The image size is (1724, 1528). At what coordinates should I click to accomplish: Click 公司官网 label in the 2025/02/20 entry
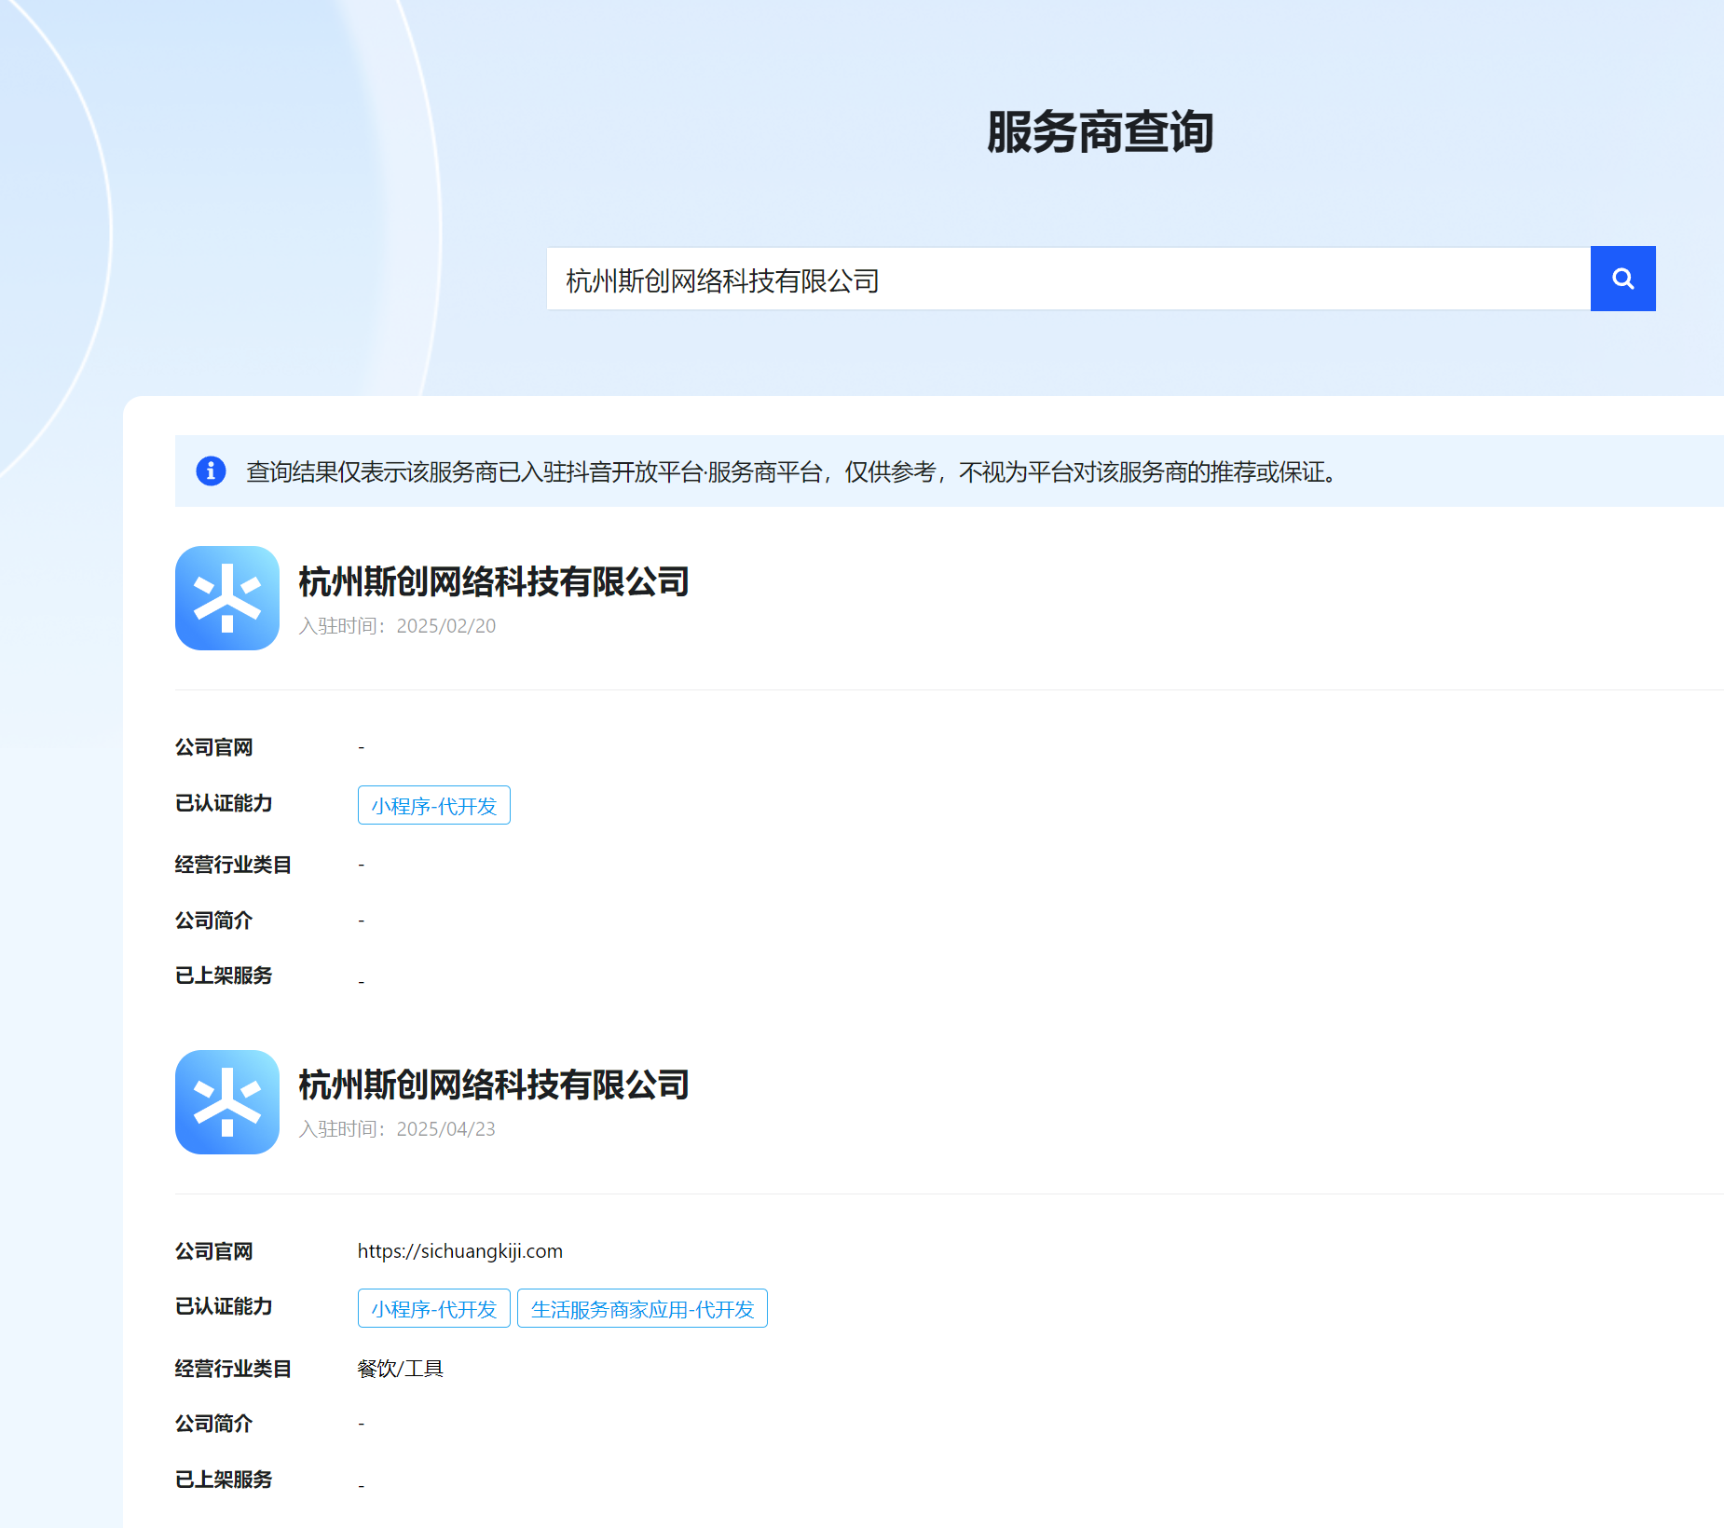(214, 747)
